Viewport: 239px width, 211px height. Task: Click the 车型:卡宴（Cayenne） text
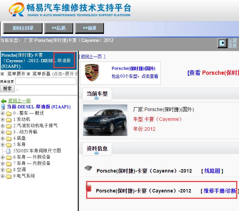[x=157, y=119]
